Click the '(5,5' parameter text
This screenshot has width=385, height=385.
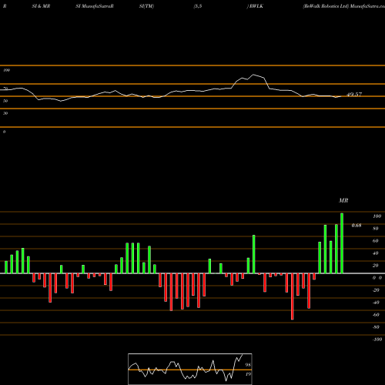(198, 6)
